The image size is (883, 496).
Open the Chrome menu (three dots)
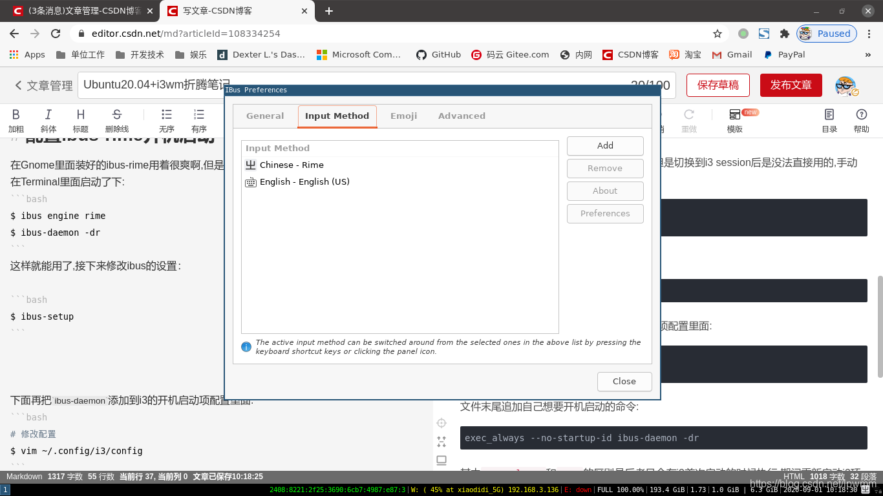[869, 34]
